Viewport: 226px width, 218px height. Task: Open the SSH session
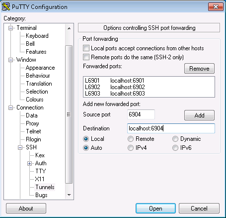(x=155, y=209)
